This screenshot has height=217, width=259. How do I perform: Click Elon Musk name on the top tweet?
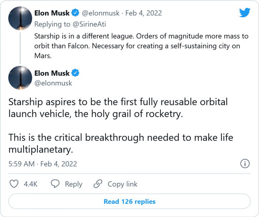[52, 13]
